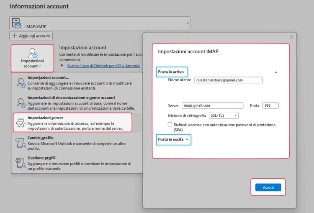Click the plus icon on Aggiungi account
The height and width of the screenshot is (213, 314).
coord(14,36)
